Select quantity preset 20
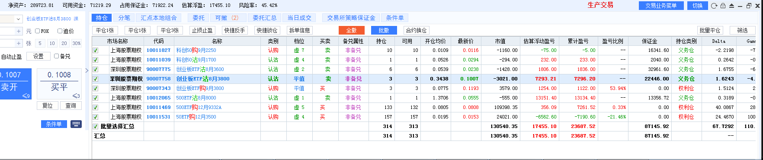This screenshot has width=763, height=160. tap(64, 43)
